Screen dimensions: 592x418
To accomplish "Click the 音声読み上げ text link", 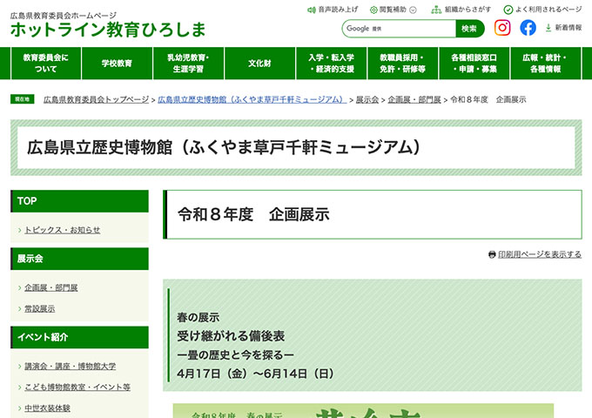I will 338,10.
